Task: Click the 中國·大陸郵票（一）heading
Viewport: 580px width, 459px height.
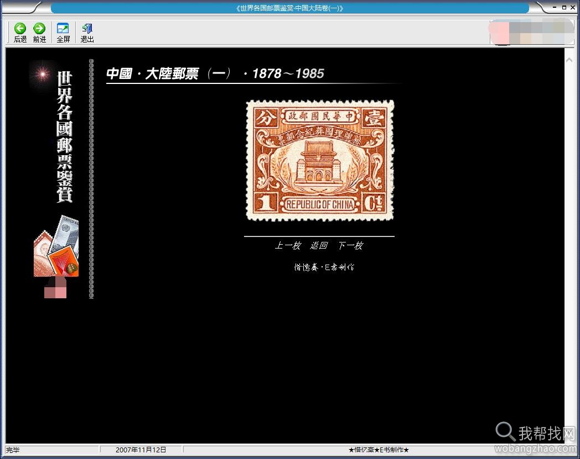Action: 215,73
